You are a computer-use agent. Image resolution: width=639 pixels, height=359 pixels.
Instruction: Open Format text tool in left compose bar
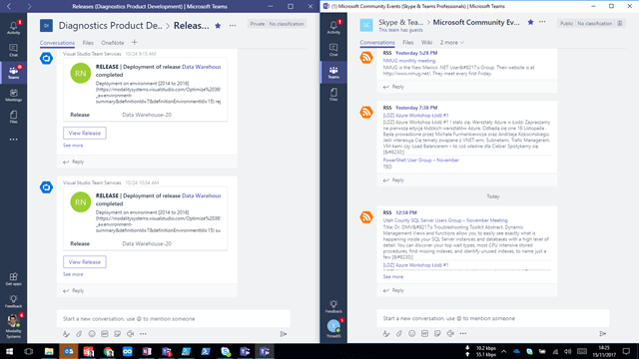click(x=66, y=334)
